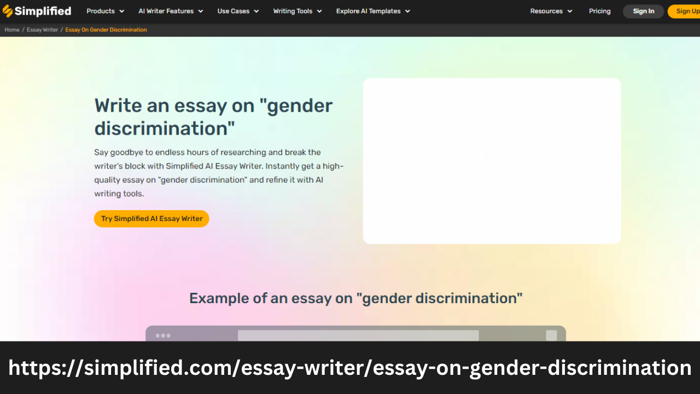700x394 pixels.
Task: Expand the Explore AI Templates chevron
Action: pos(407,11)
